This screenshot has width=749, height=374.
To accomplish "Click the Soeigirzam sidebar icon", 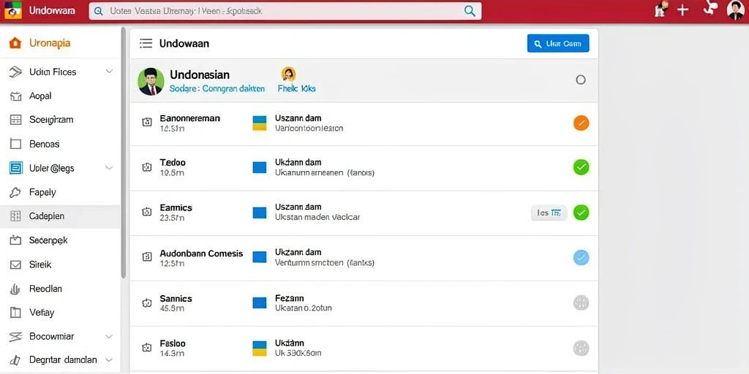I will [x=16, y=120].
